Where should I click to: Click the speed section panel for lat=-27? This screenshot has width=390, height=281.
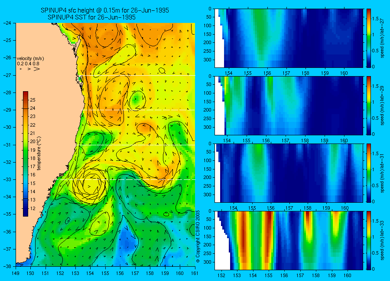tap(289, 38)
